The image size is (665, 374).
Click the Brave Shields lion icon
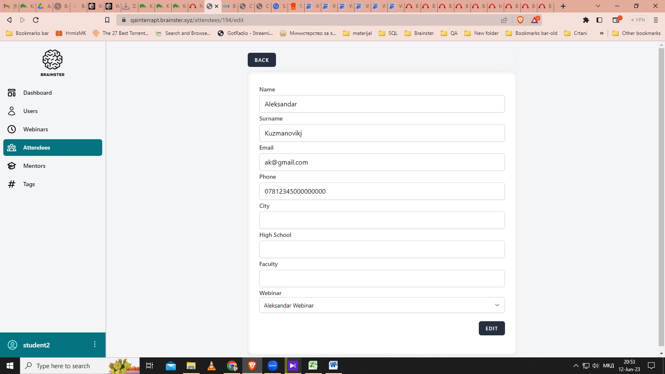[x=520, y=20]
